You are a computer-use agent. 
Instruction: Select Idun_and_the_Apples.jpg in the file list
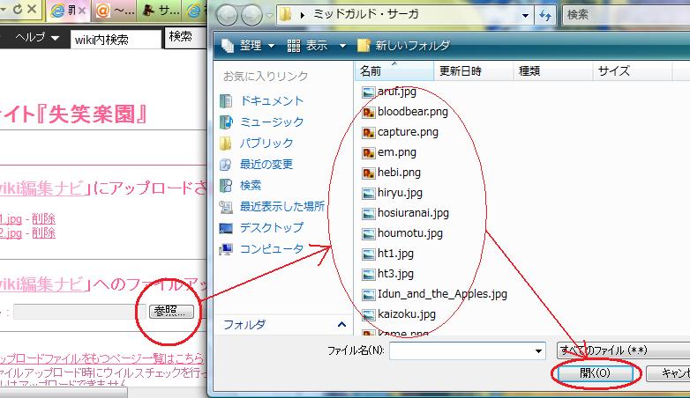442,294
